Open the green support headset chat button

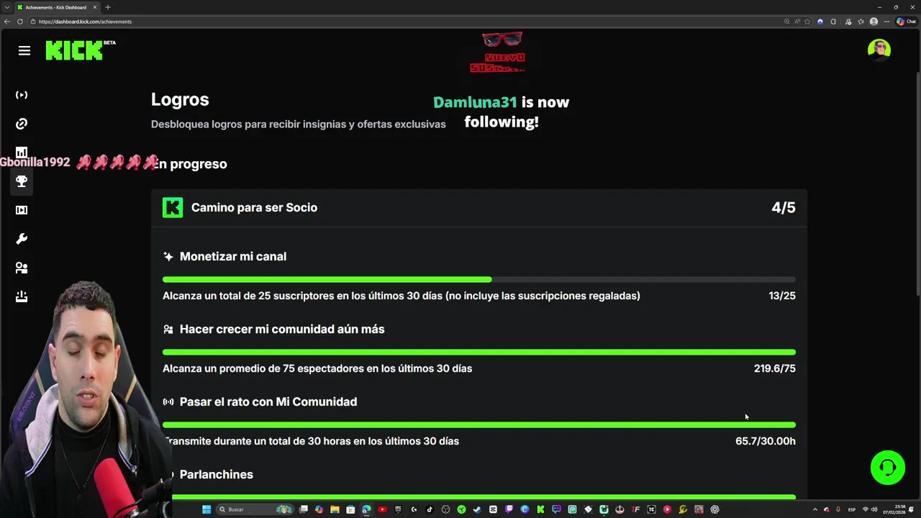pyautogui.click(x=888, y=468)
